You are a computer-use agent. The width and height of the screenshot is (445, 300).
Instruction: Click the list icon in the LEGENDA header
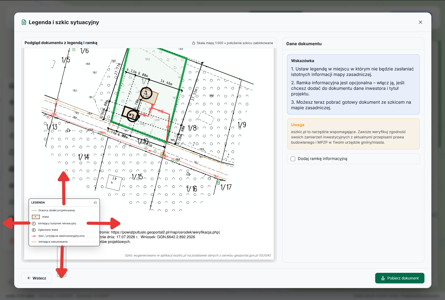[95, 203]
